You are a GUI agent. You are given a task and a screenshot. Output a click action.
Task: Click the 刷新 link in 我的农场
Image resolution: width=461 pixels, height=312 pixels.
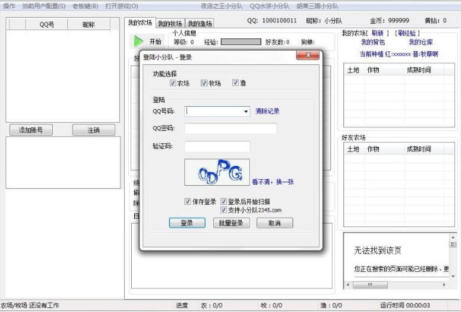(378, 33)
